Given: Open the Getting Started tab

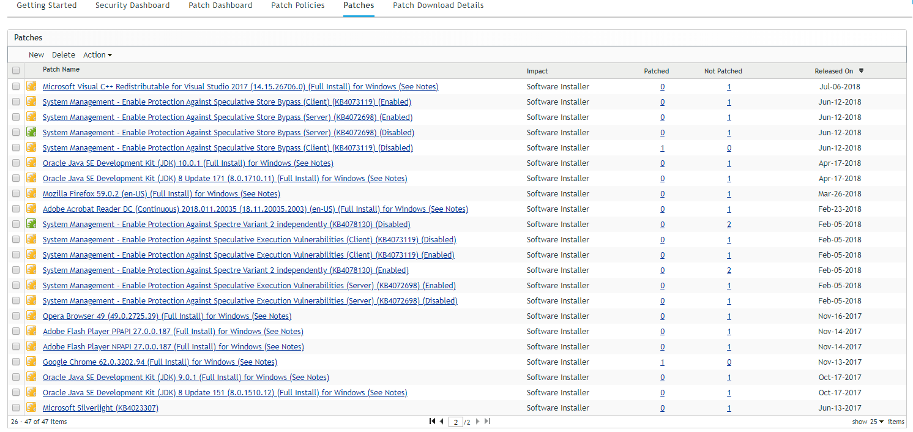Looking at the screenshot, I should (47, 6).
